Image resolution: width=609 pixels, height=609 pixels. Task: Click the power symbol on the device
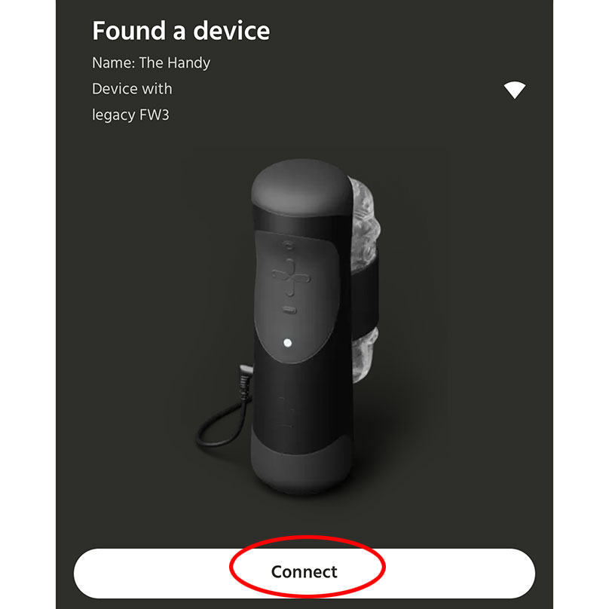[x=288, y=246]
